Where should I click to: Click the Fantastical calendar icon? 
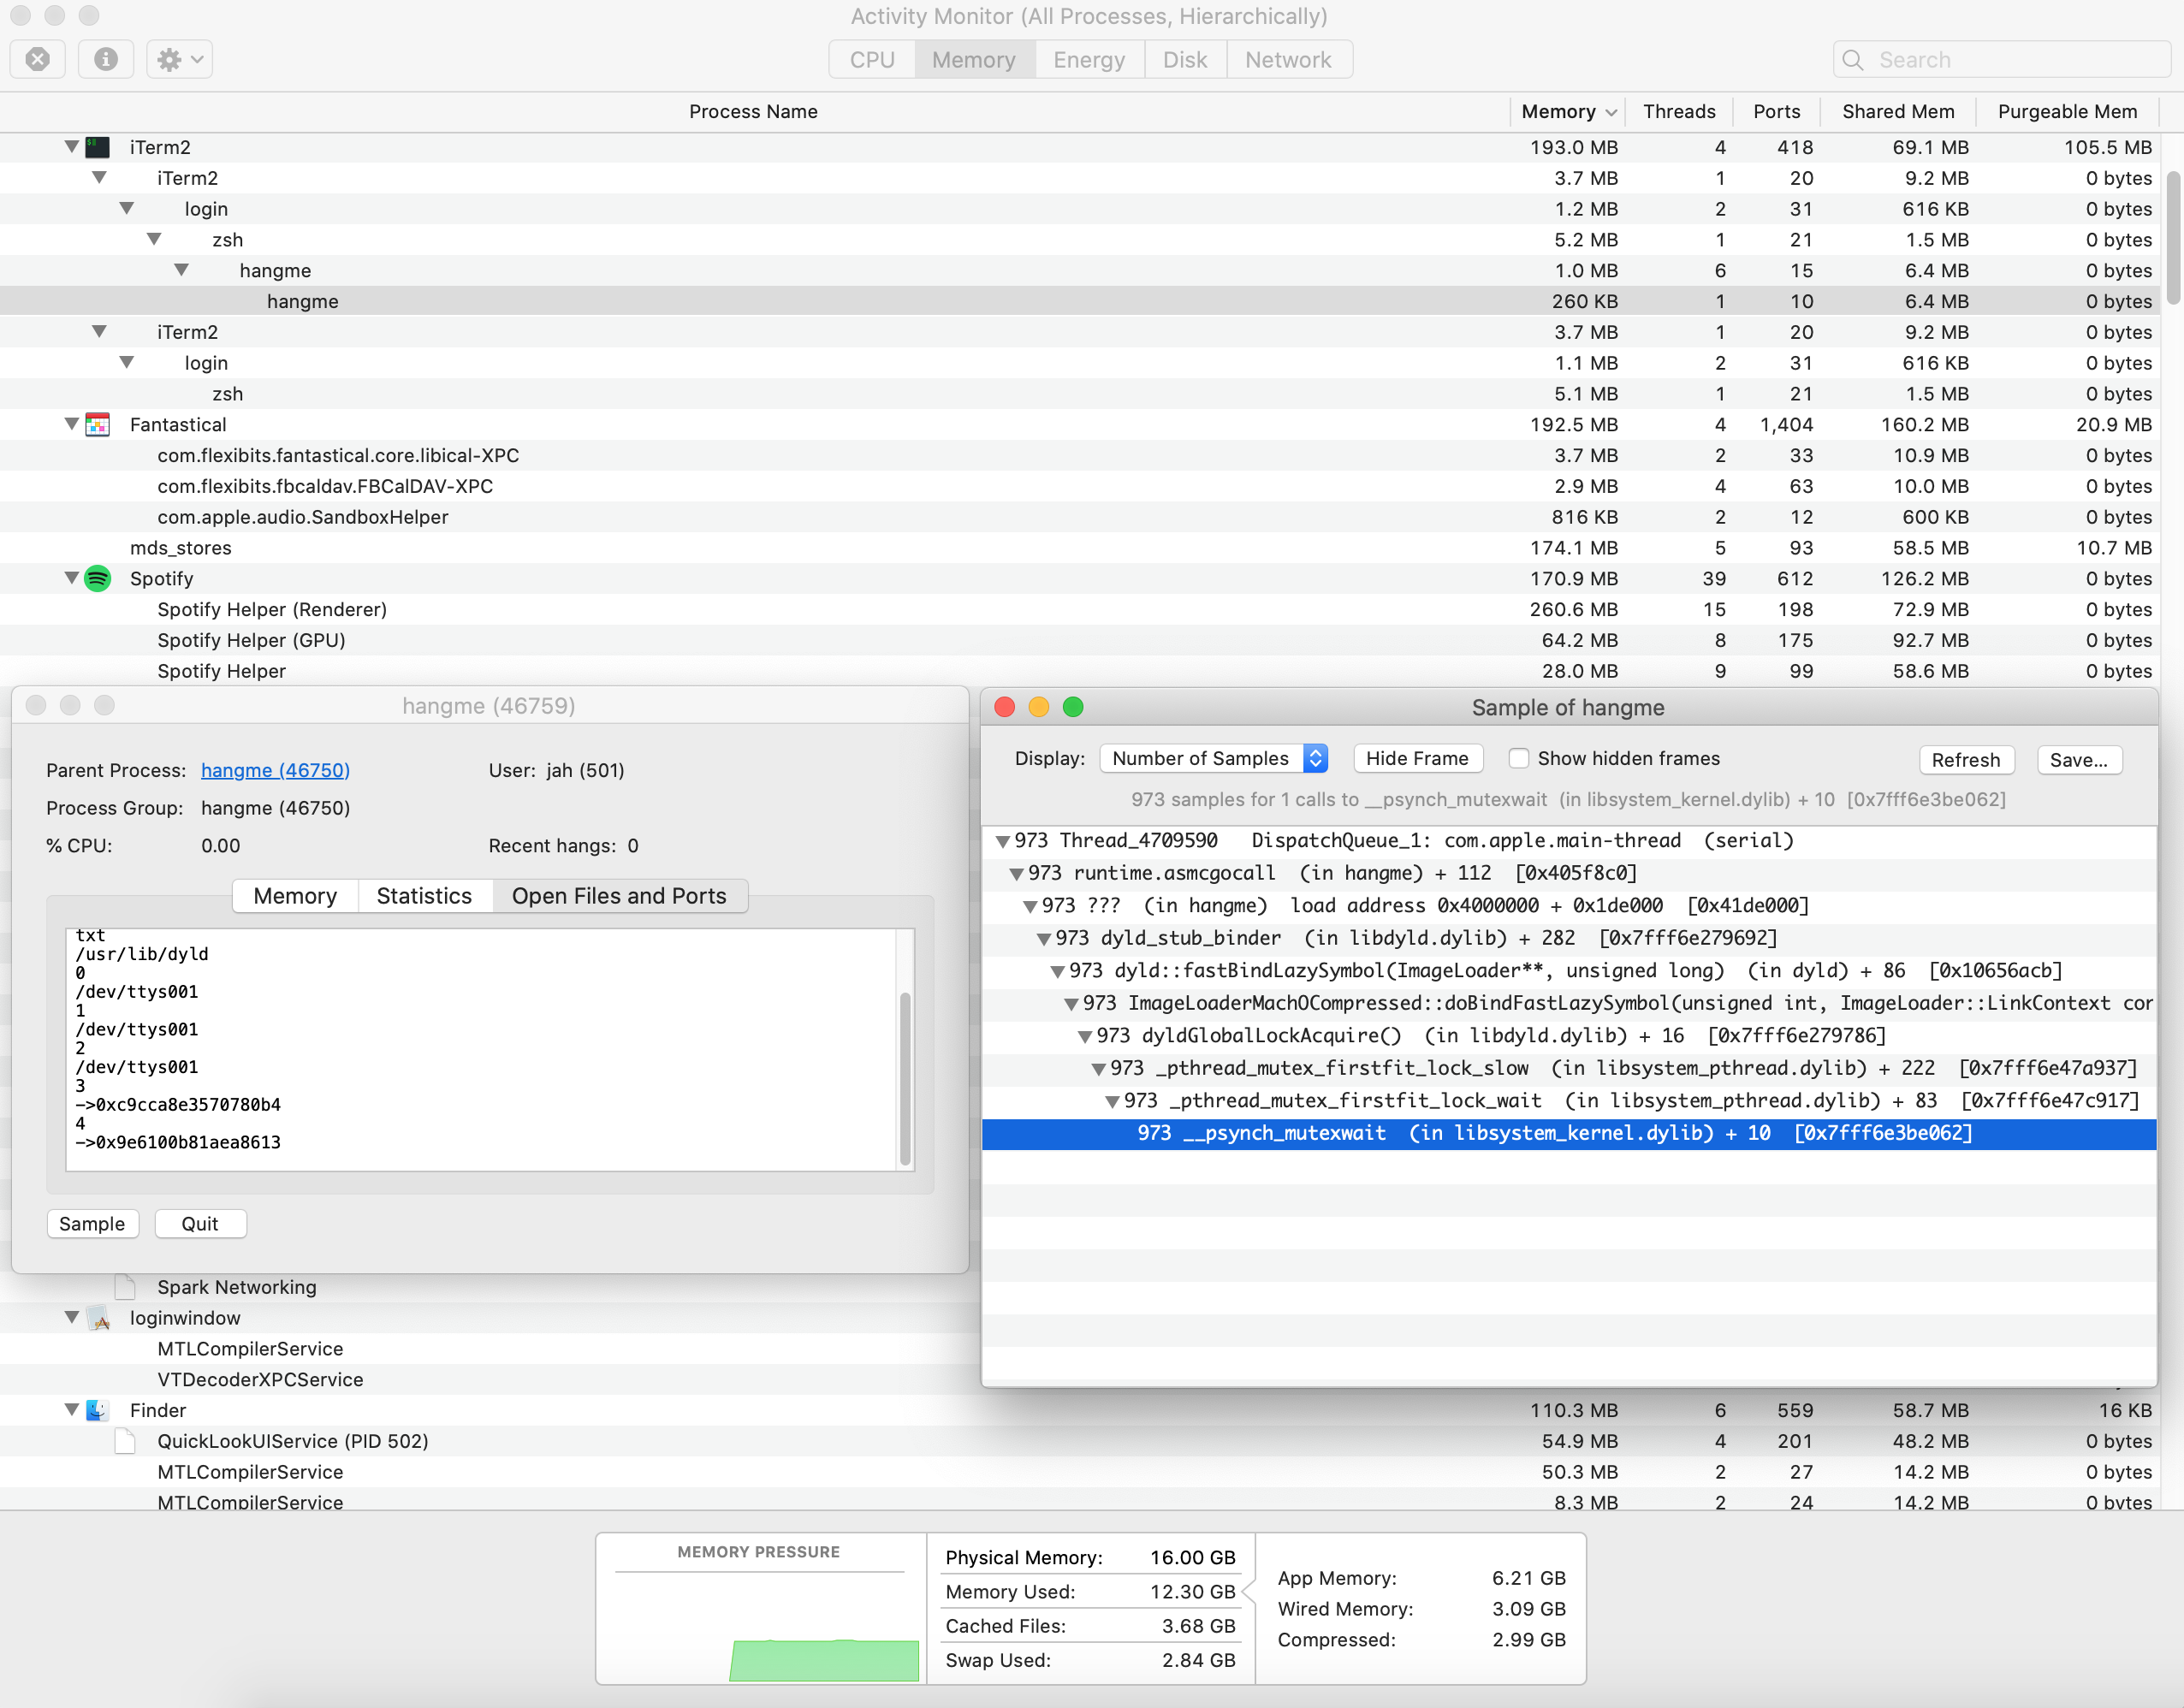[x=97, y=425]
